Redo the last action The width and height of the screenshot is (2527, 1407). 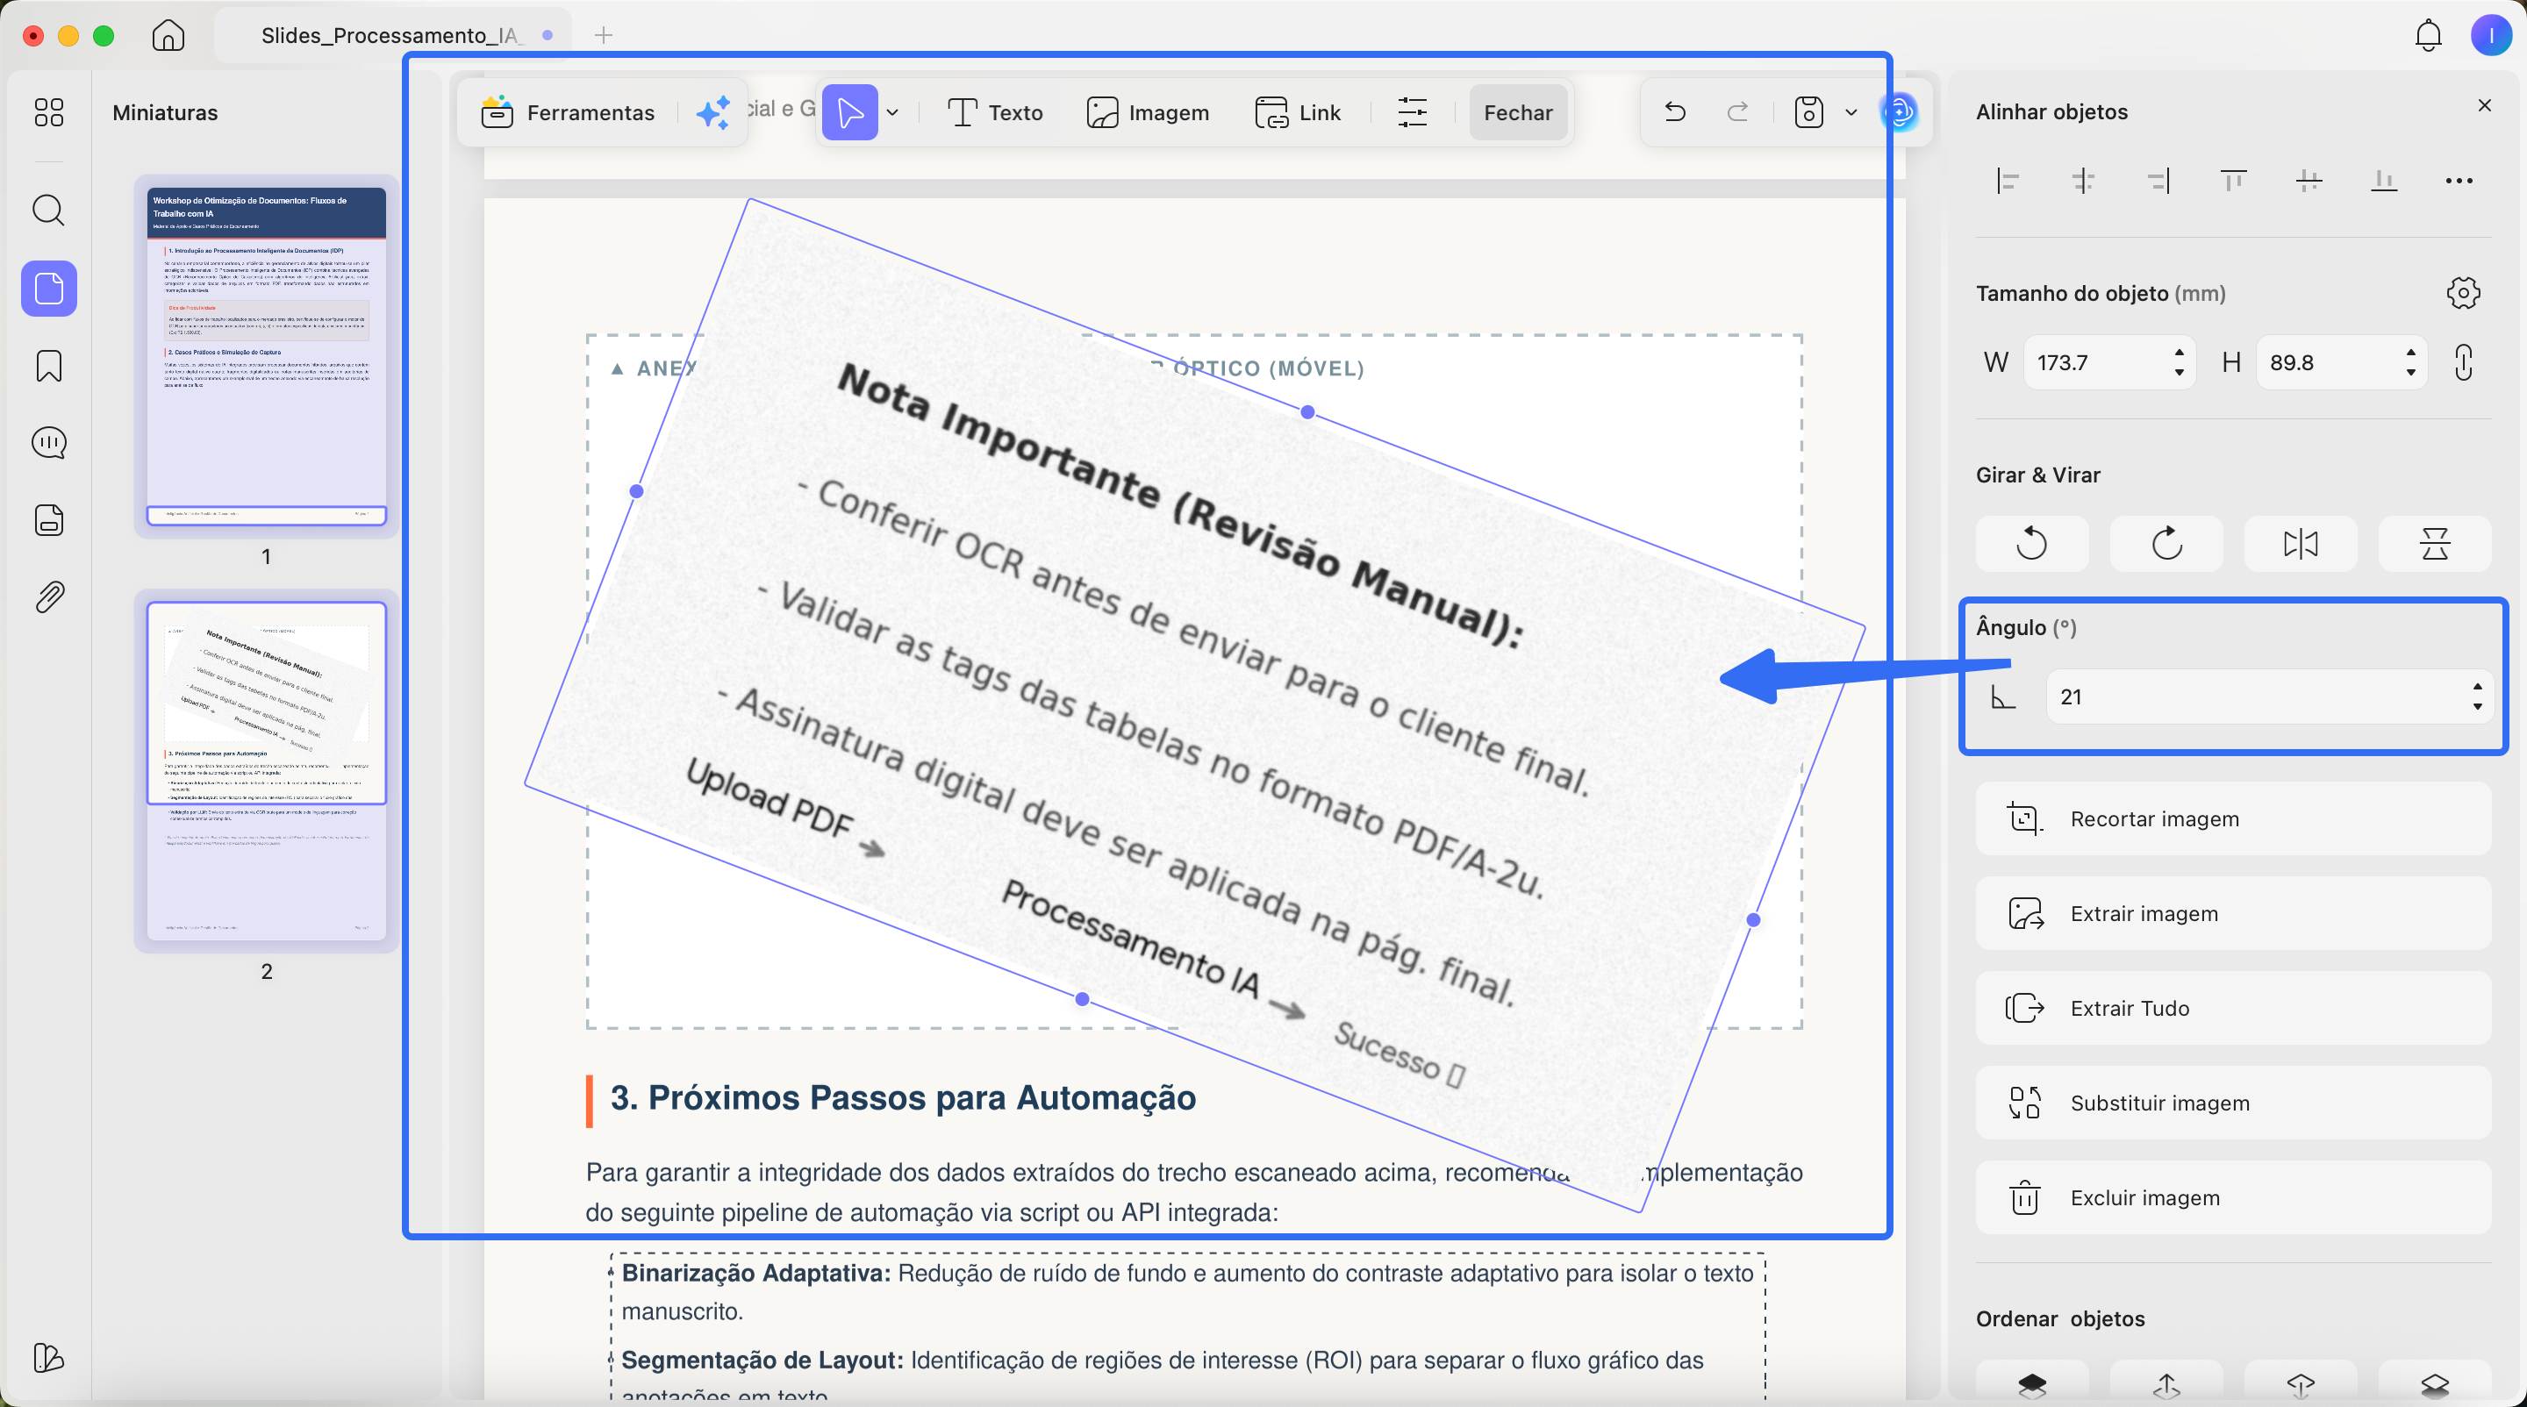[x=1737, y=113]
